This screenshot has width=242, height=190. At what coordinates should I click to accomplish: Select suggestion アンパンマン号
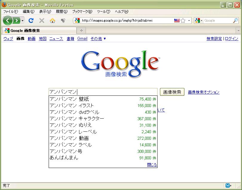pos(103,151)
